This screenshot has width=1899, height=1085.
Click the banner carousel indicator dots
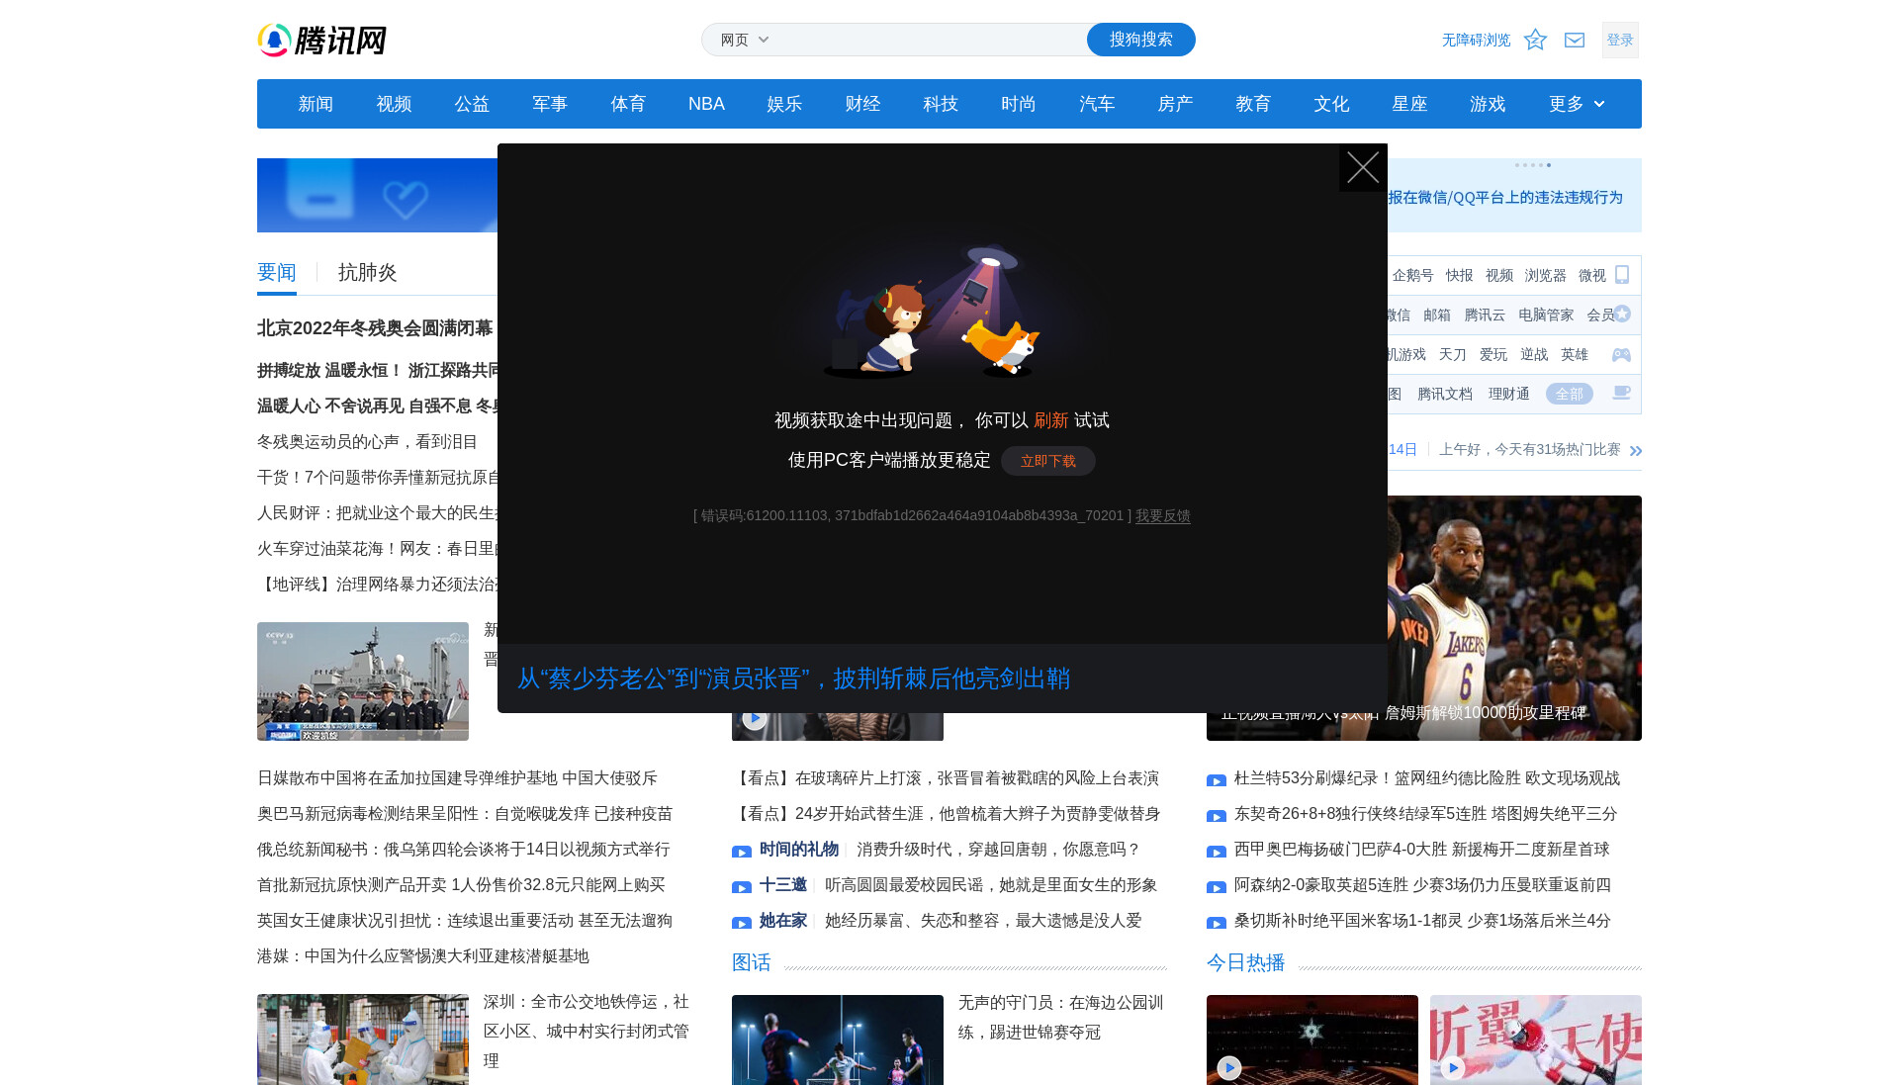tap(1533, 165)
